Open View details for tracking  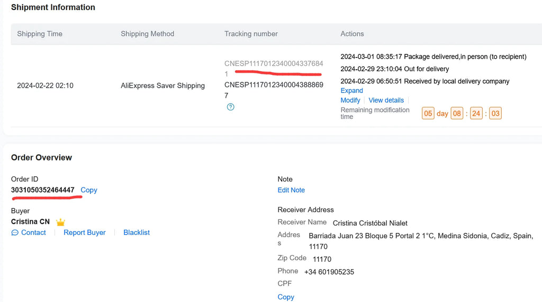coord(386,100)
